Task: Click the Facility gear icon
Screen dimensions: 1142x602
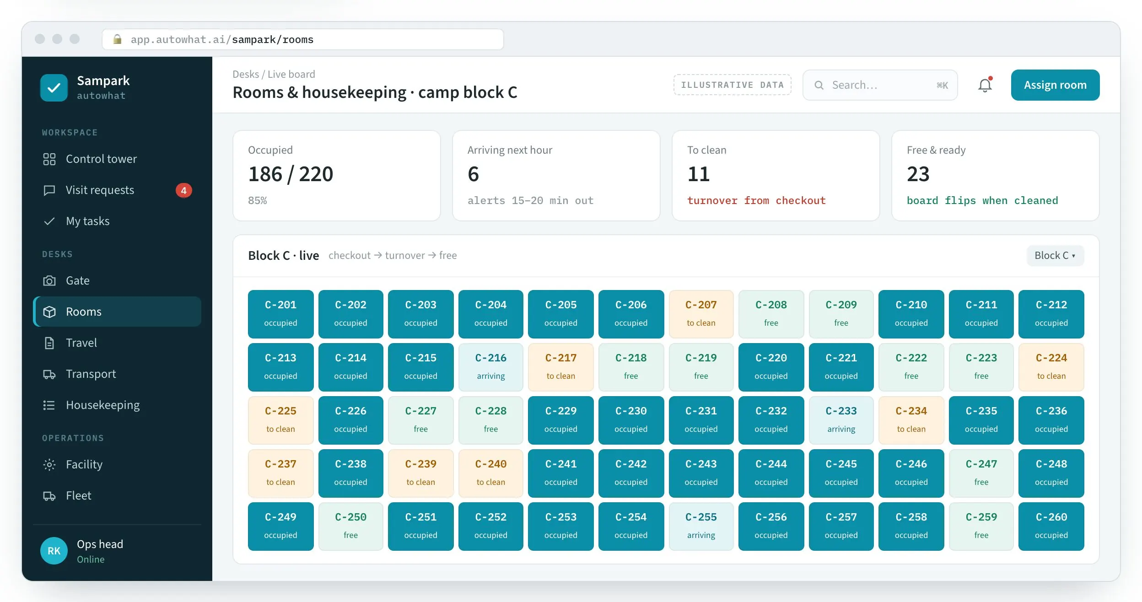Action: point(49,465)
